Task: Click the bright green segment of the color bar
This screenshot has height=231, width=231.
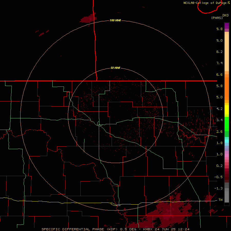Action: coord(227,124)
